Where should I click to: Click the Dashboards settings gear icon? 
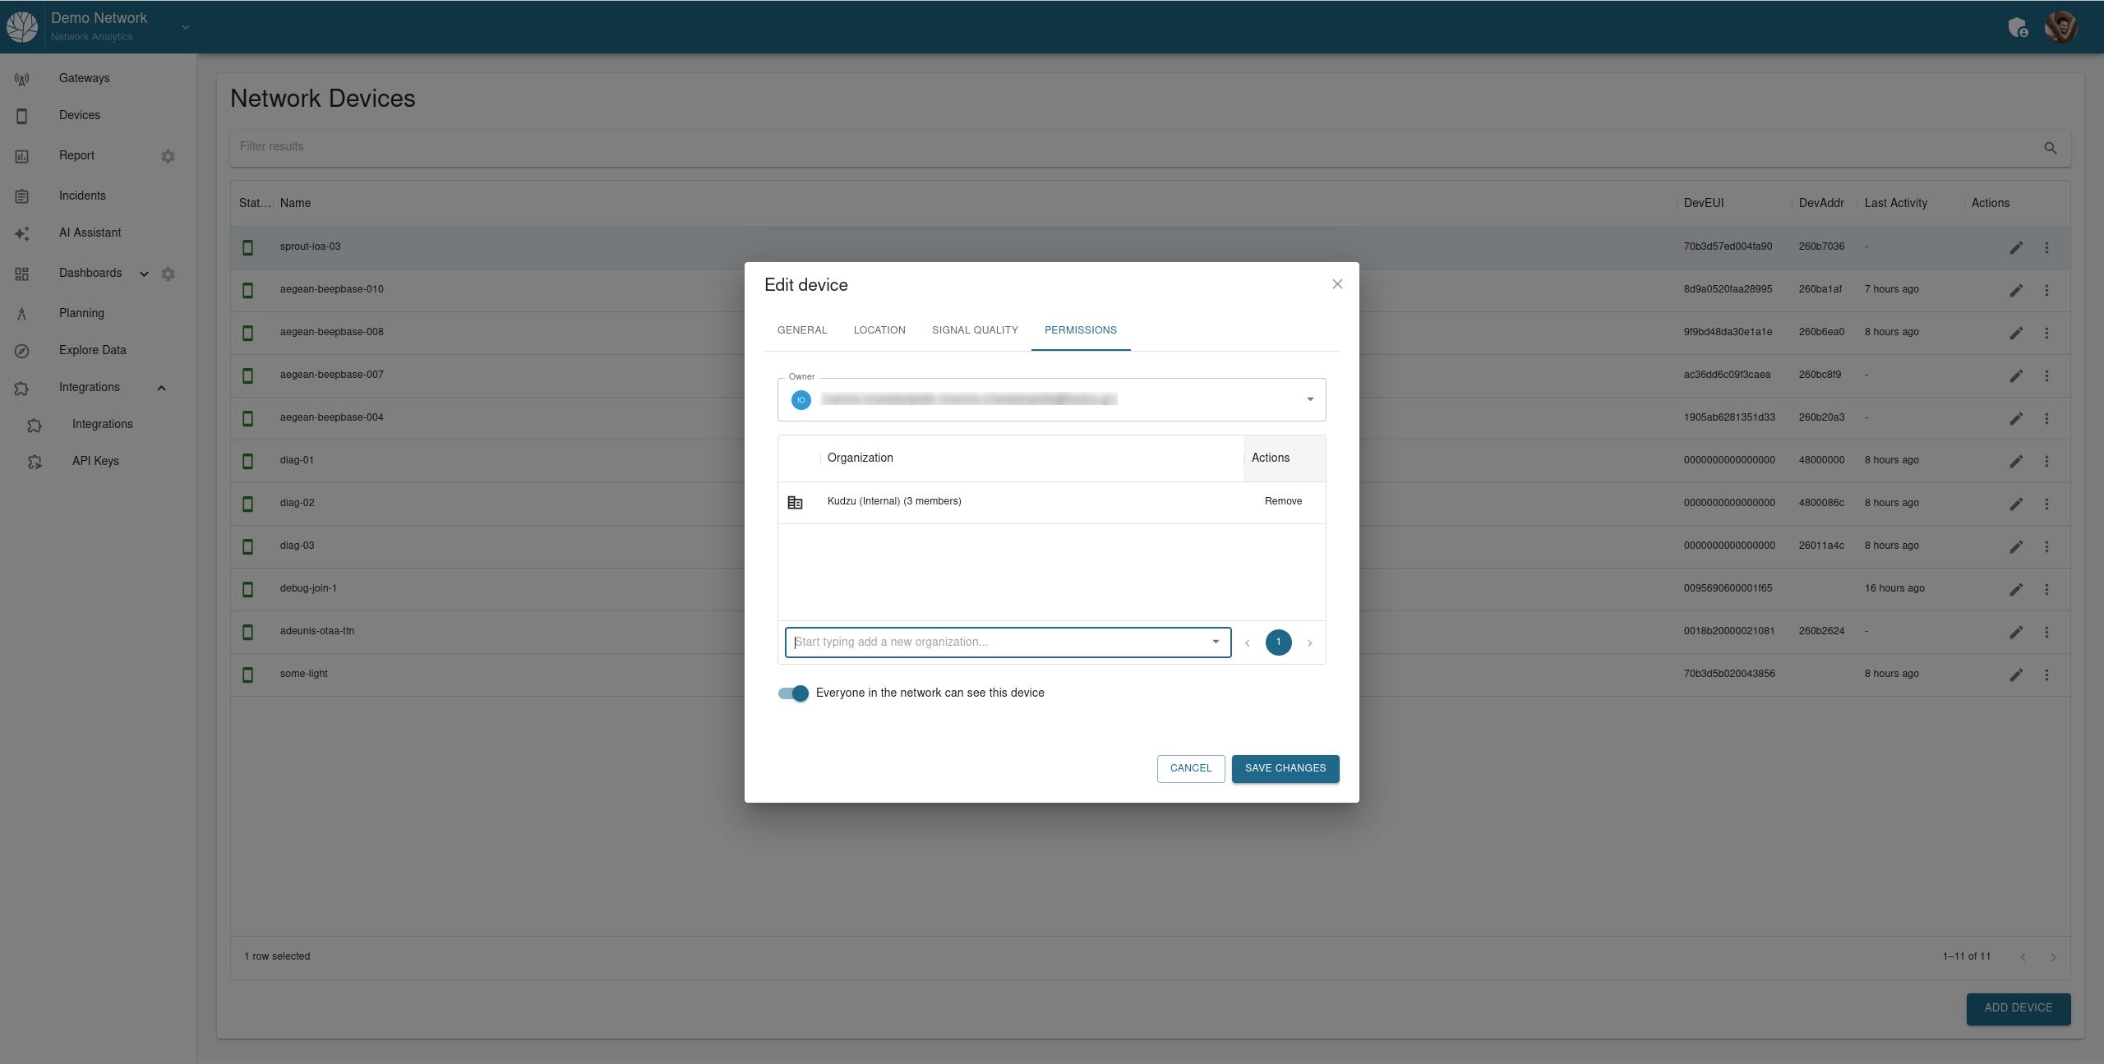(168, 274)
